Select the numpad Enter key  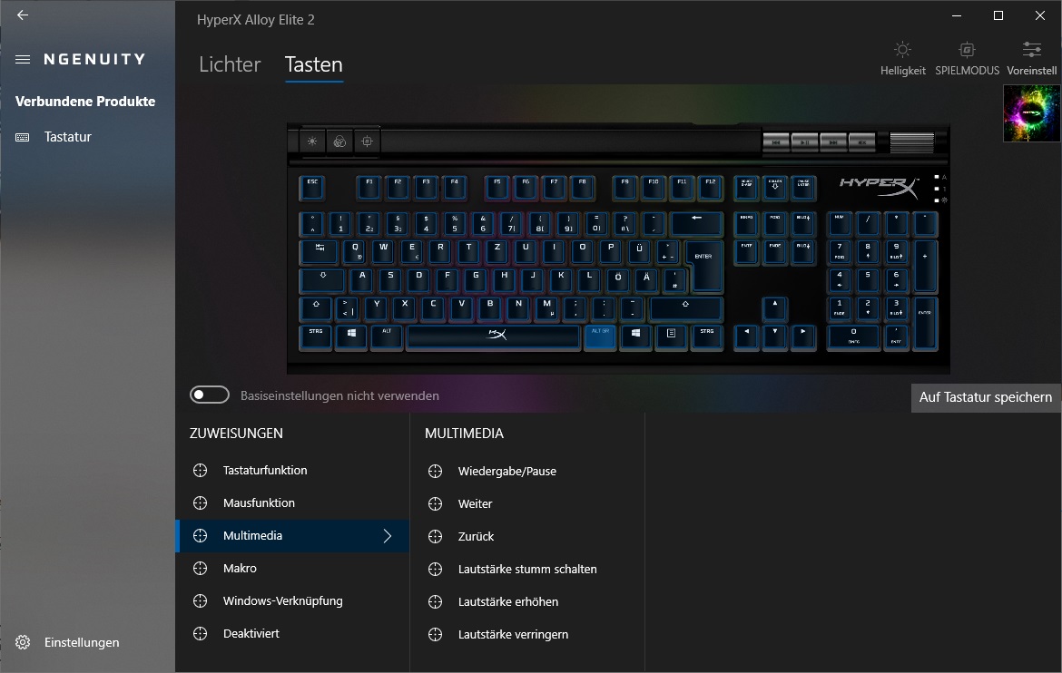coord(925,323)
